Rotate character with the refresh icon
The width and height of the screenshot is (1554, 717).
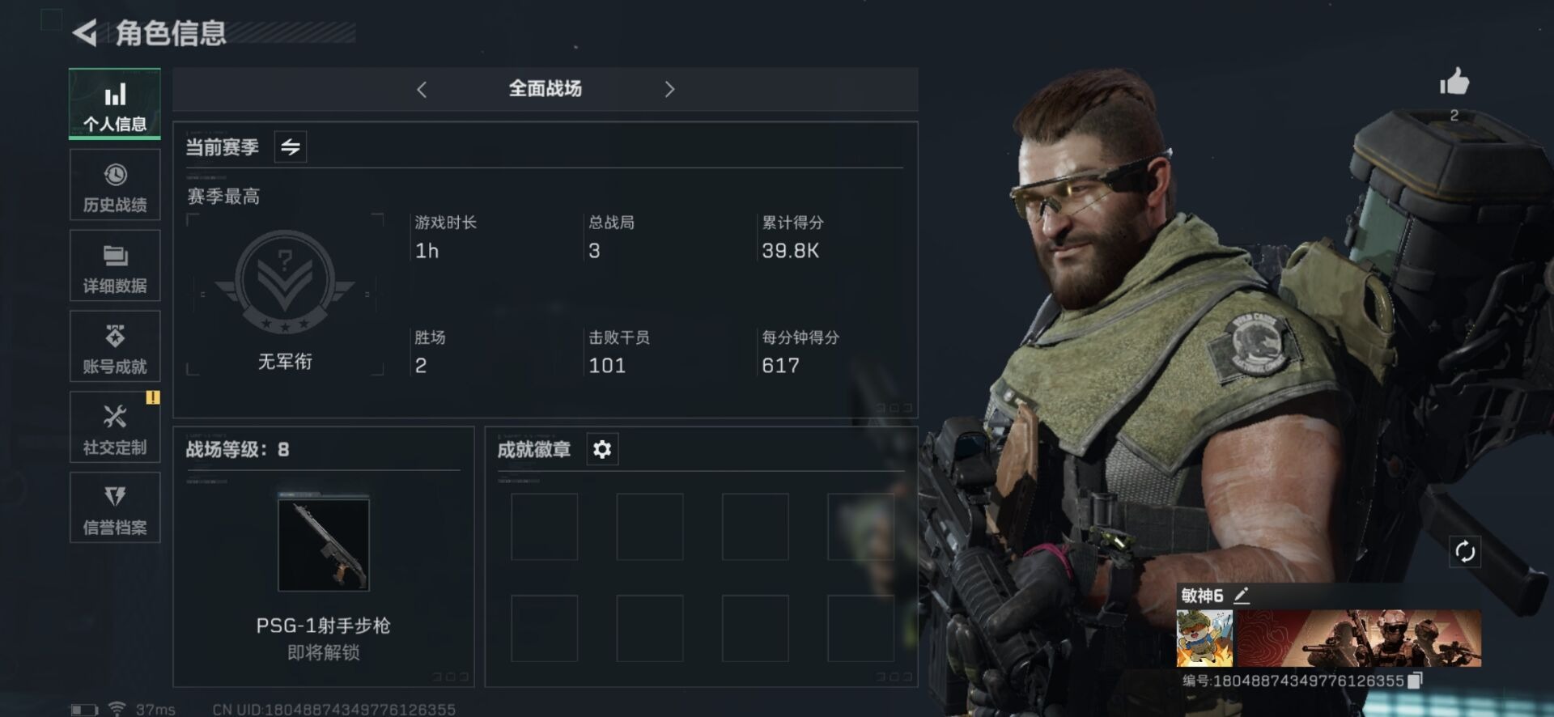[x=1465, y=552]
